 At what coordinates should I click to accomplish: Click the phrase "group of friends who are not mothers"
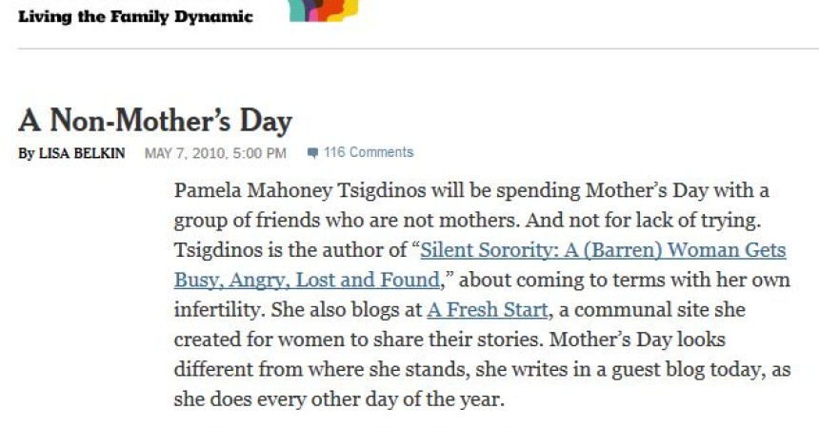pyautogui.click(x=347, y=221)
